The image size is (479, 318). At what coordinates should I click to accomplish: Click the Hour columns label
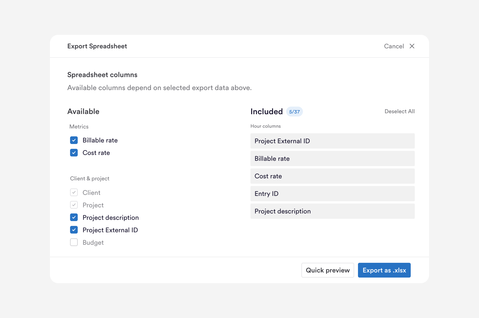[x=265, y=126]
